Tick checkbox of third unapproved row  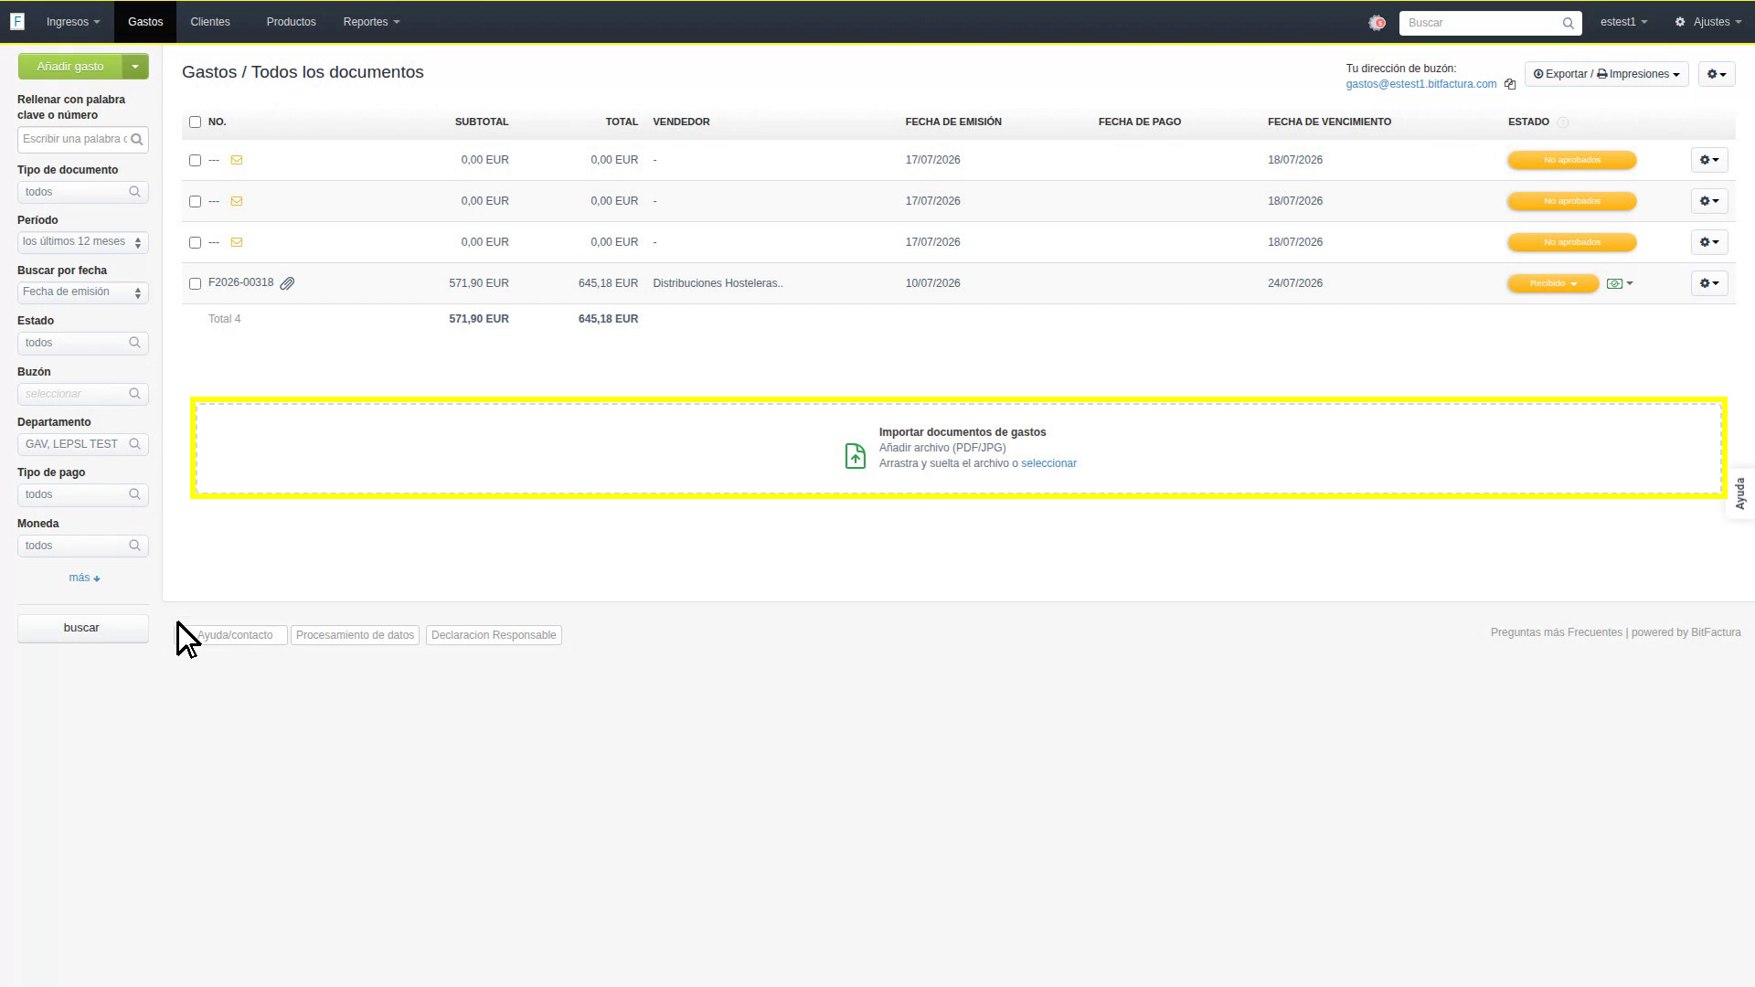[195, 243]
